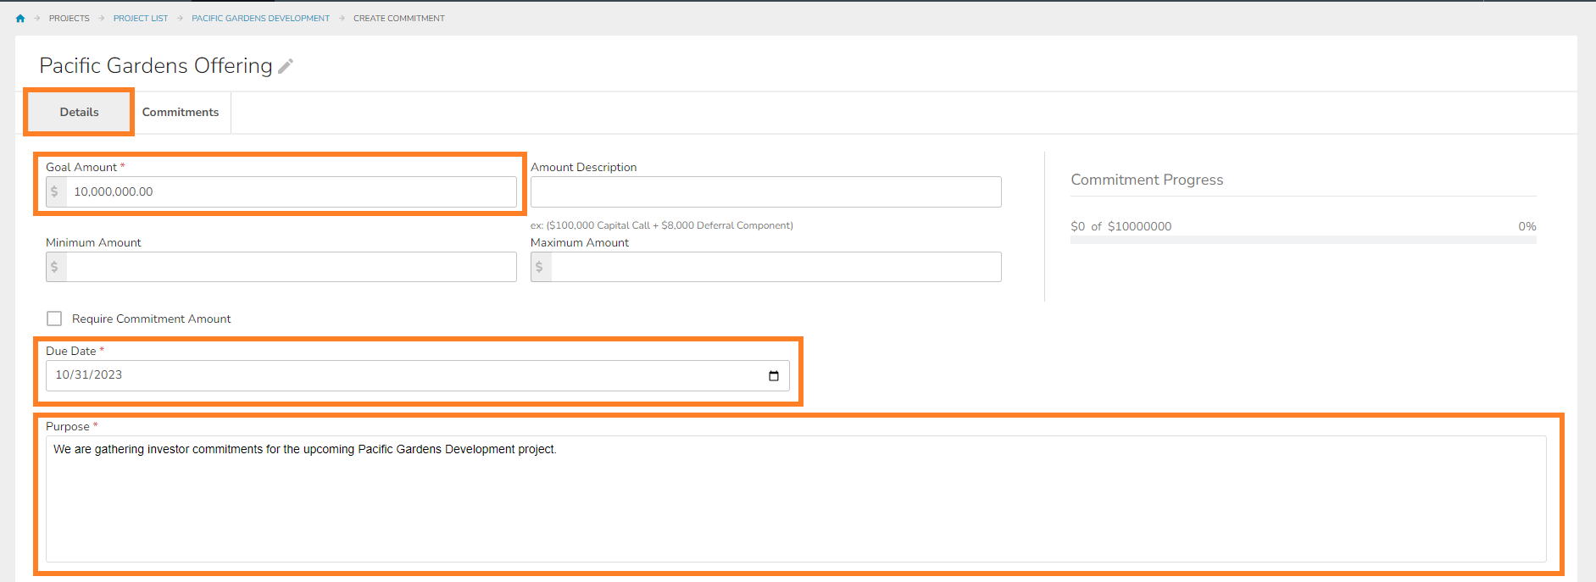Viewport: 1596px width, 582px height.
Task: Focus the Amount Description field
Action: [x=766, y=191]
